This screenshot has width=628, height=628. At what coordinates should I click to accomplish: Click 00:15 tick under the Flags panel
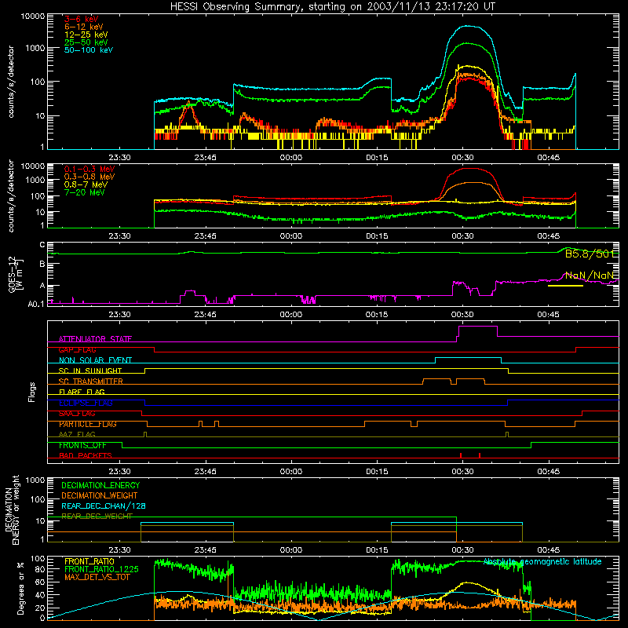(x=377, y=472)
